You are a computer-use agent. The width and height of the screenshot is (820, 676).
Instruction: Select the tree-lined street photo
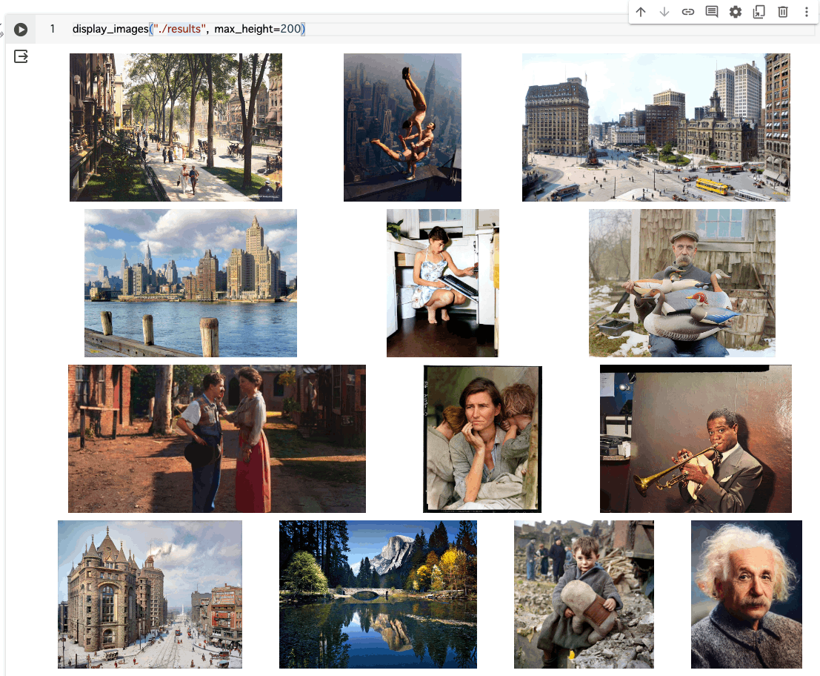(x=176, y=127)
